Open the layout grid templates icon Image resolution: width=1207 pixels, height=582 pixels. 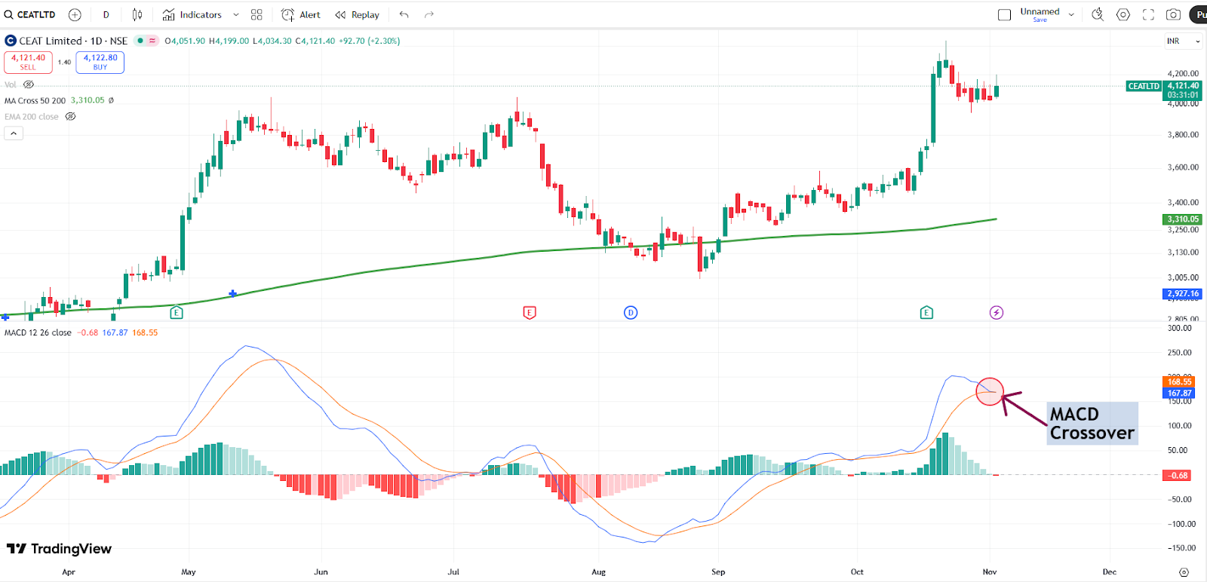256,14
